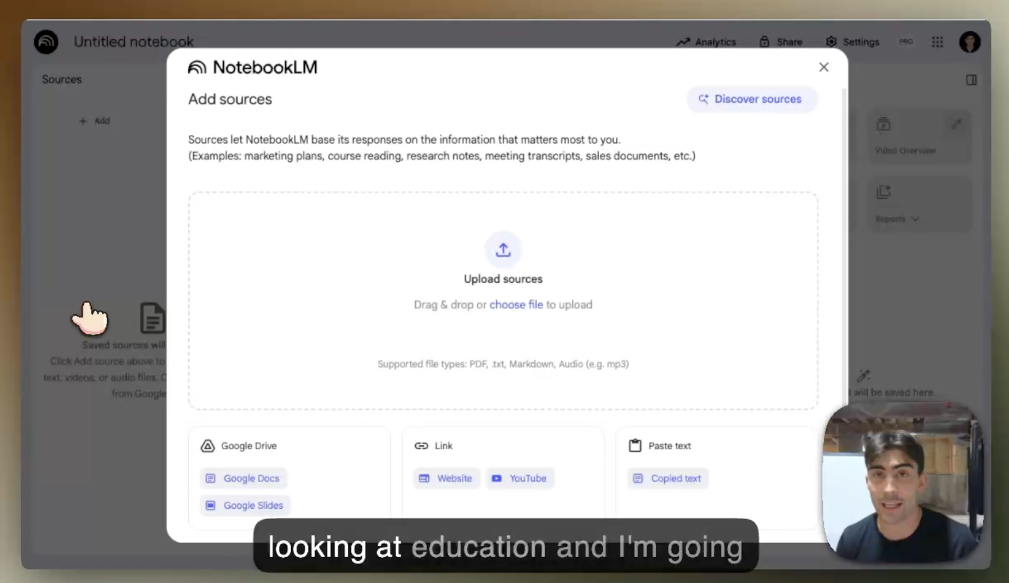Click the edit pencil on Video Overview
This screenshot has width=1009, height=583.
pyautogui.click(x=956, y=124)
